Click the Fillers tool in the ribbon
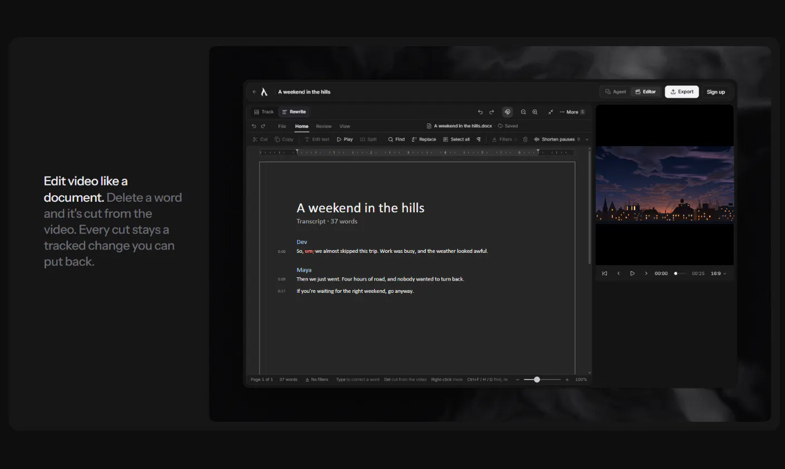 tap(504, 139)
